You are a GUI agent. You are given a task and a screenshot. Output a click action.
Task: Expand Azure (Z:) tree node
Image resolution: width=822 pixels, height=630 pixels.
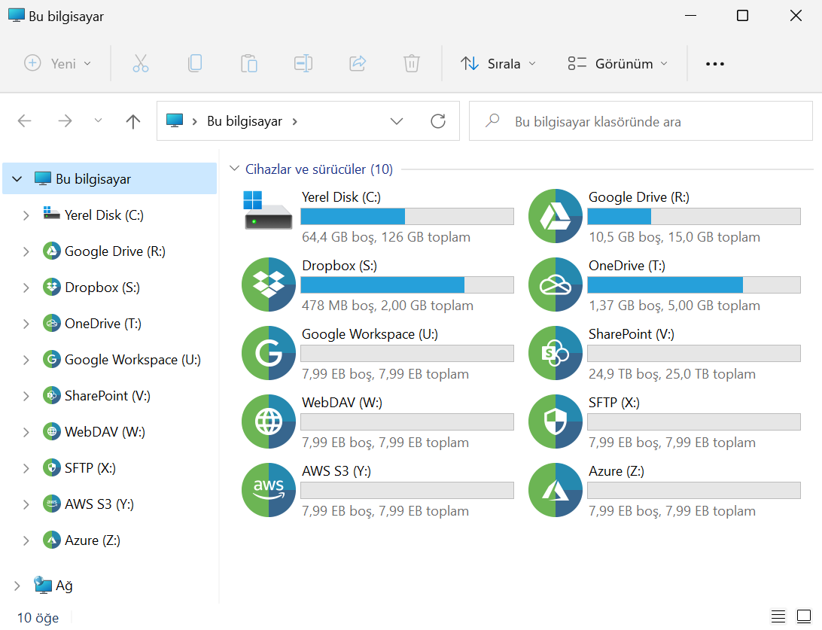point(26,541)
